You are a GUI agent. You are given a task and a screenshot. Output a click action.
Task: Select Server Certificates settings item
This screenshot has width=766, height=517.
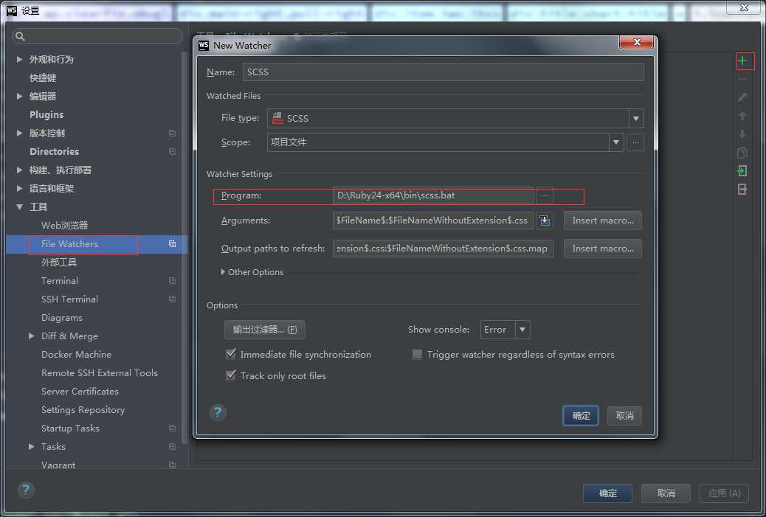click(80, 391)
